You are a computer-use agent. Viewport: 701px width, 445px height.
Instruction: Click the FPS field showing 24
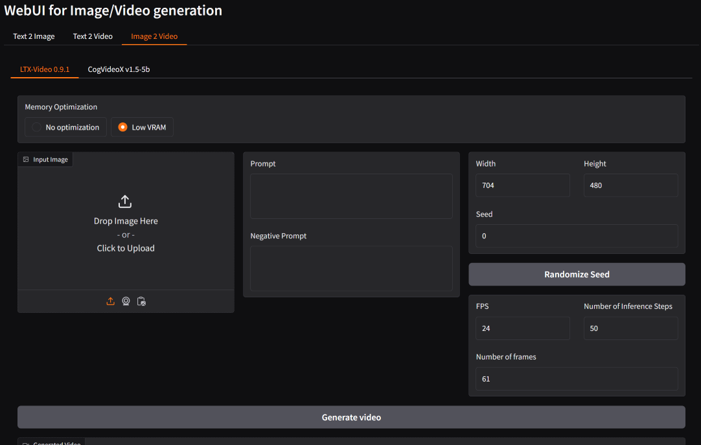tap(523, 328)
